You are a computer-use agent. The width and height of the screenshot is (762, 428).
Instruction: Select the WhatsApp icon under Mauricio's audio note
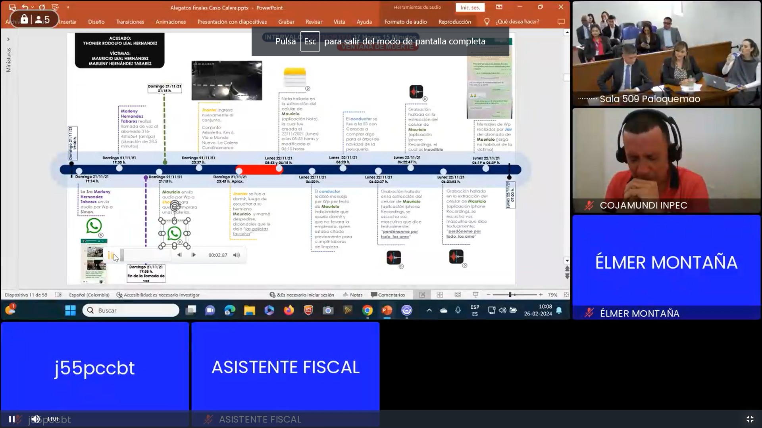pos(174,233)
